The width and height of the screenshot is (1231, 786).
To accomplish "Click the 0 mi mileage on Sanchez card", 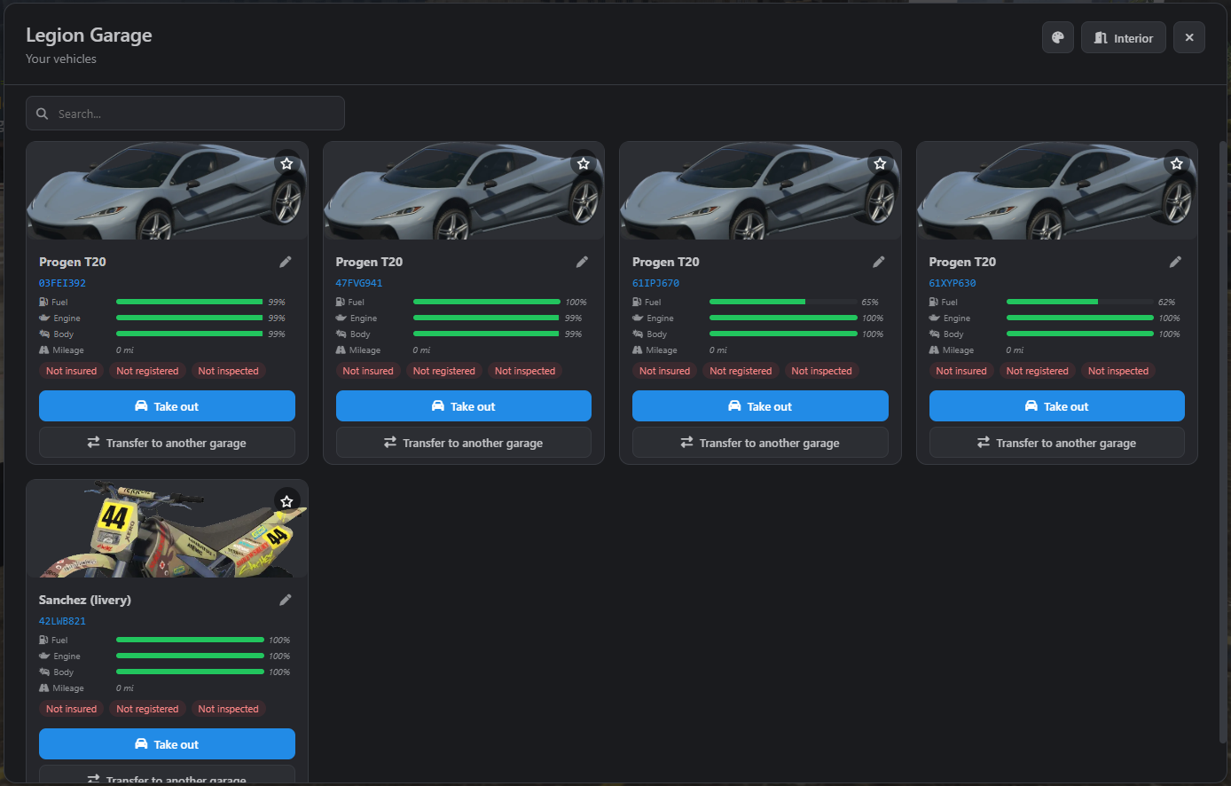I will point(125,688).
